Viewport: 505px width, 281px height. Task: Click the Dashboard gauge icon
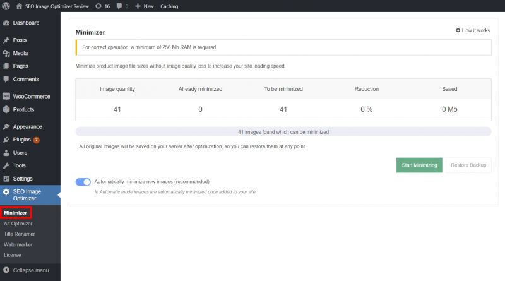(x=6, y=23)
